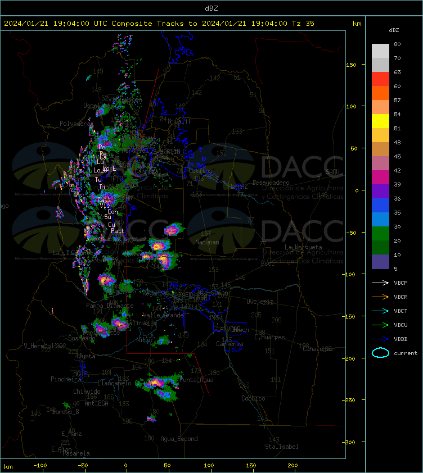Screen dimensions: 423x473
Task: Click the 'Cochico' place label
Action: click(x=253, y=398)
